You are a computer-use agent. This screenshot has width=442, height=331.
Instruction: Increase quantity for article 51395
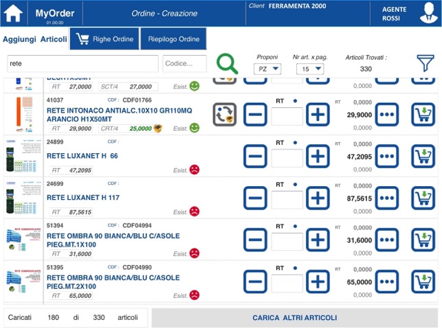point(318,282)
